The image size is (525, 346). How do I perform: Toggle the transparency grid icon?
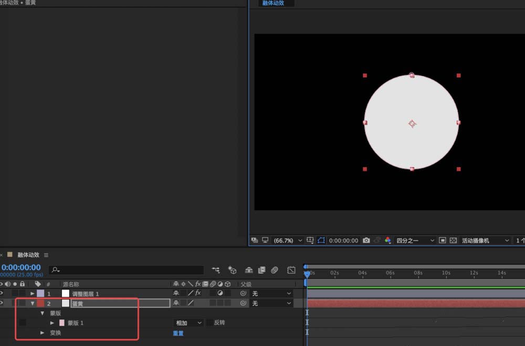454,240
